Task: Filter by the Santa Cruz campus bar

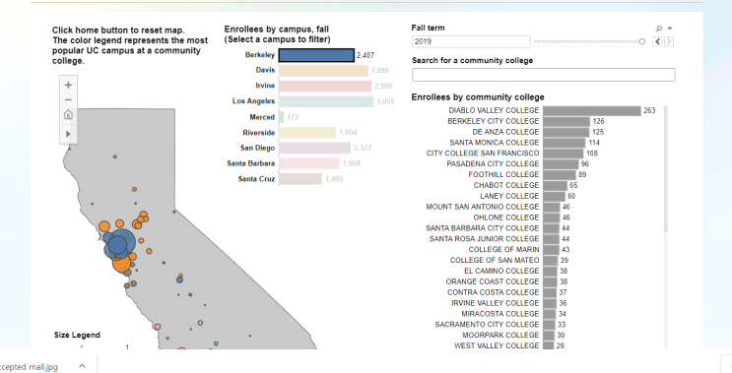Action: tap(300, 179)
